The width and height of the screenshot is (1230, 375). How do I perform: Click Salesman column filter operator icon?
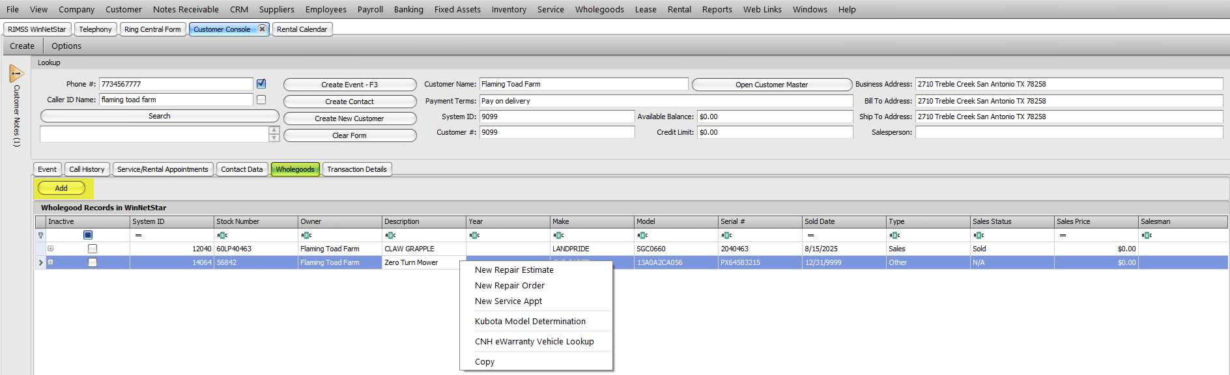tap(1147, 235)
